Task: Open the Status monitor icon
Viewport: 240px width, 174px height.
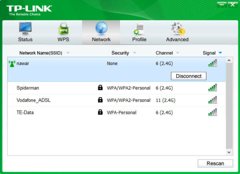Action: tap(25, 28)
